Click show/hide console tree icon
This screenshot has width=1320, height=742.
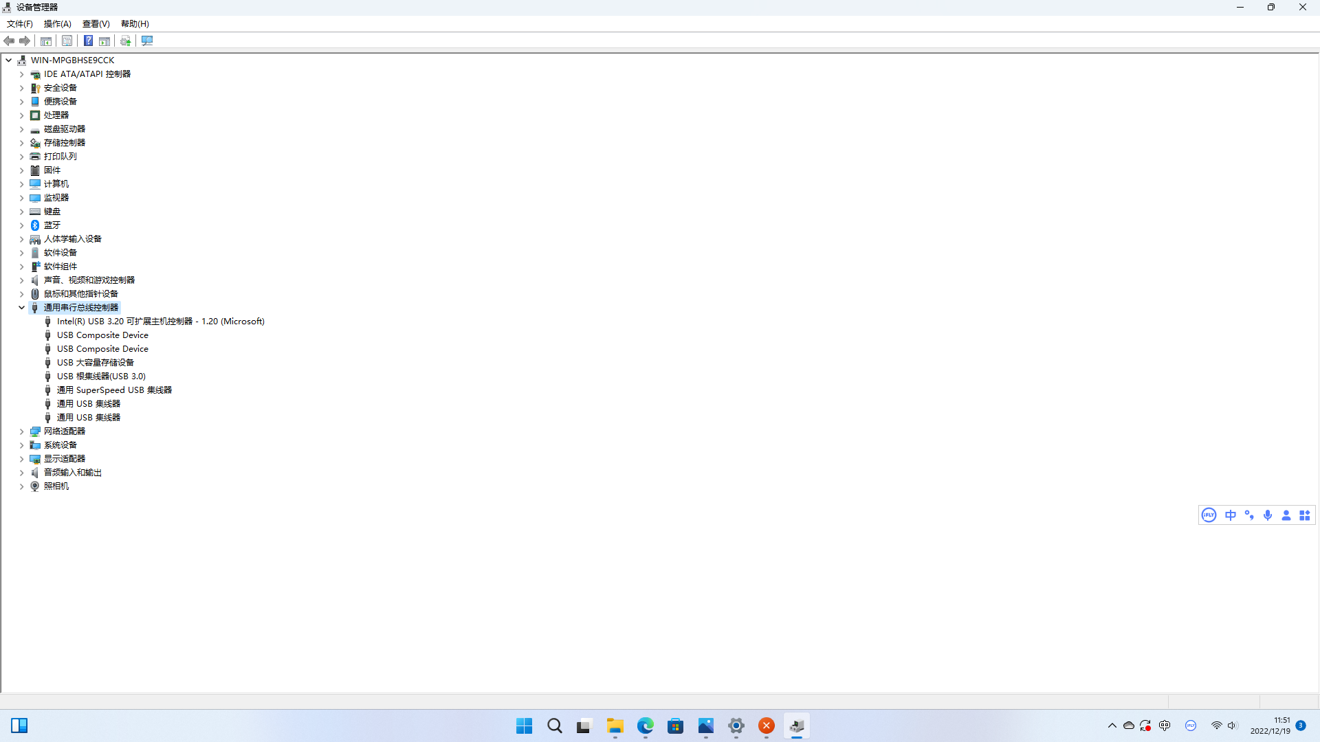(46, 41)
